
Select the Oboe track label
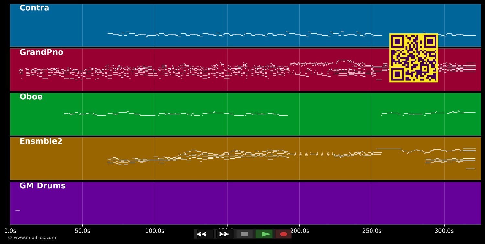[x=31, y=97]
